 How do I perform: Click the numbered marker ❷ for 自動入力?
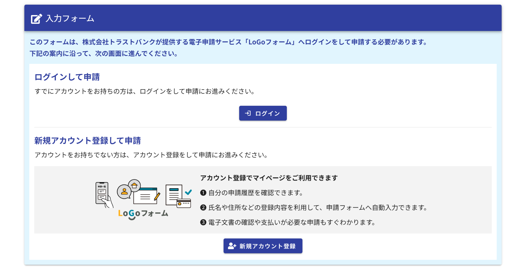pos(203,207)
